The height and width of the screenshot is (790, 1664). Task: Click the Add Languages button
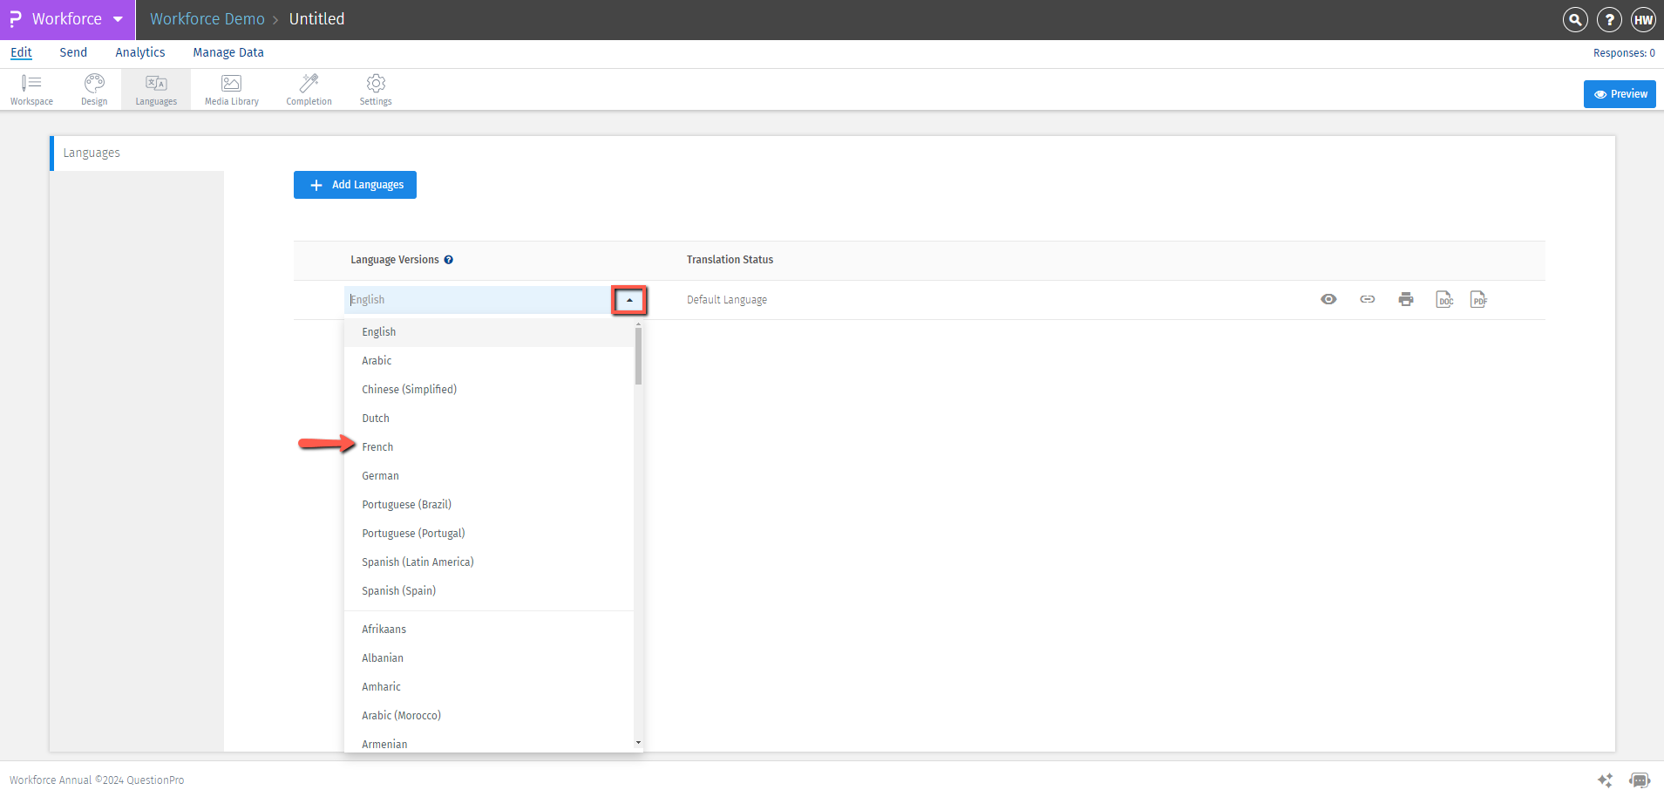[355, 185]
